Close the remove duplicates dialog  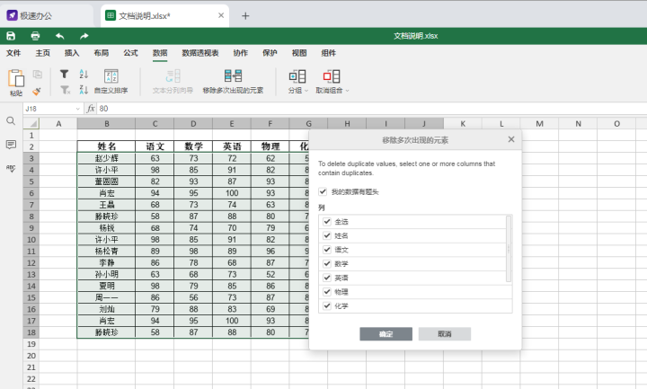click(x=511, y=139)
